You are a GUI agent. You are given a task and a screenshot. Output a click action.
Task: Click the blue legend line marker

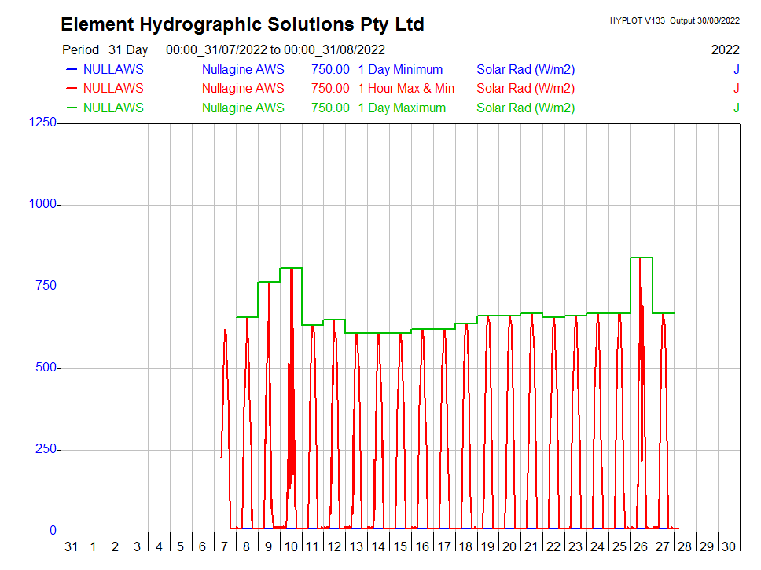(x=71, y=70)
